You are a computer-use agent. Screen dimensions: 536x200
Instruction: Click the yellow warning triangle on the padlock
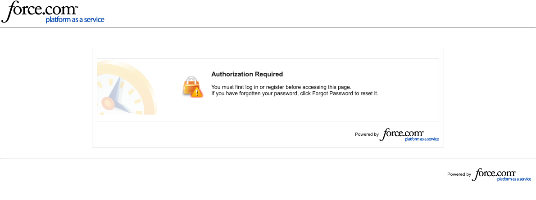(196, 93)
